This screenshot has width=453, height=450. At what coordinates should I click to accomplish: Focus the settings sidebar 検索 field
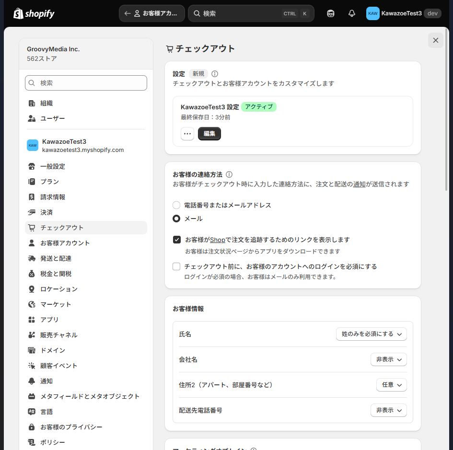86,83
